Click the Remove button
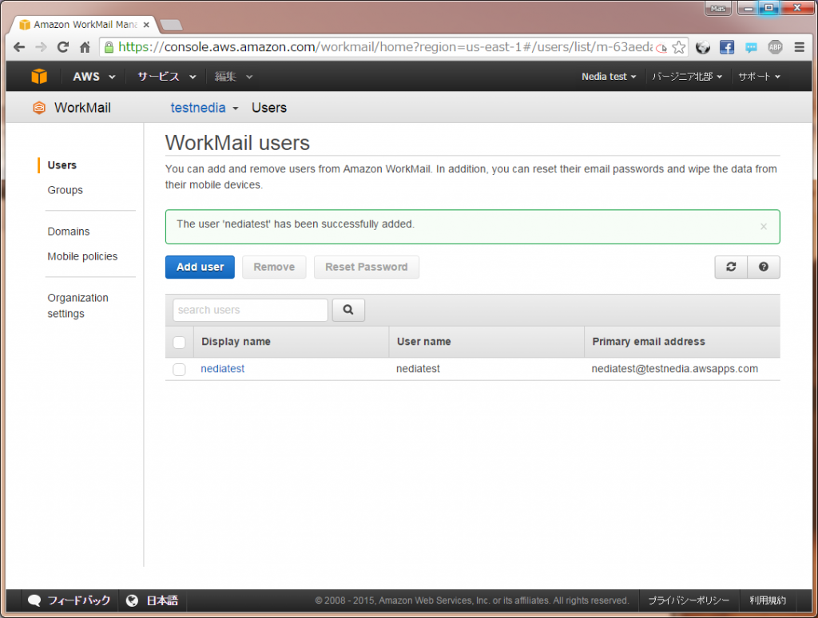This screenshot has width=818, height=618. pos(274,267)
